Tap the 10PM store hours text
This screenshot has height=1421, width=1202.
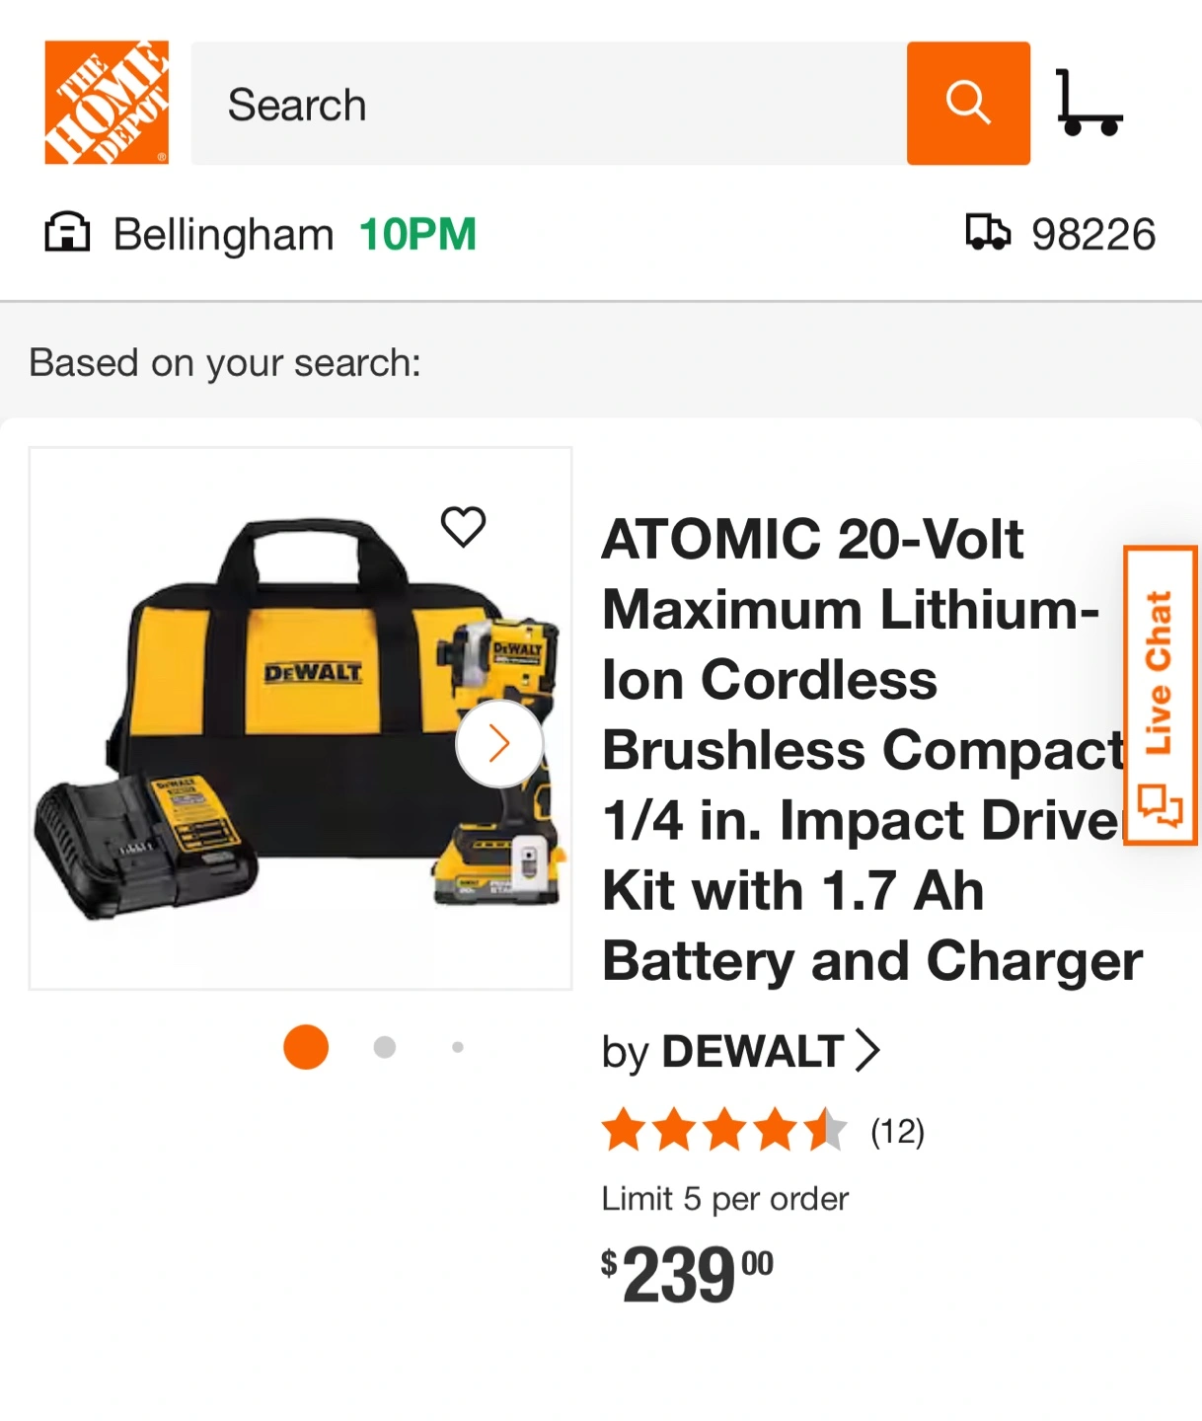pyautogui.click(x=417, y=235)
